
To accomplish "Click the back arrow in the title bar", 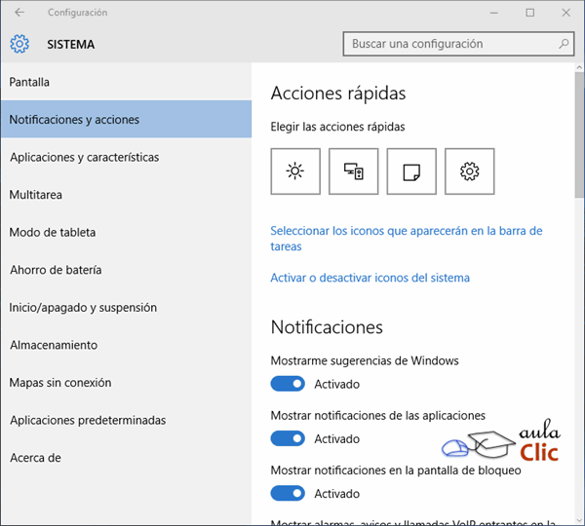I will [x=19, y=13].
